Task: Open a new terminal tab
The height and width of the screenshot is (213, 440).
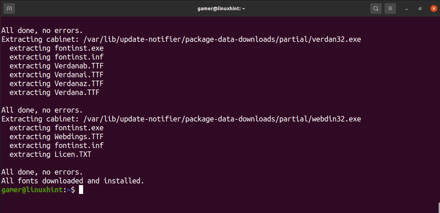Action: pyautogui.click(x=9, y=9)
